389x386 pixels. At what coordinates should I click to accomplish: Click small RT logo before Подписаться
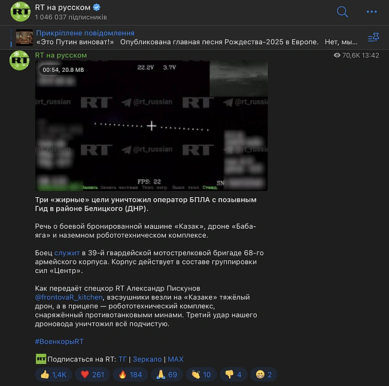41,359
